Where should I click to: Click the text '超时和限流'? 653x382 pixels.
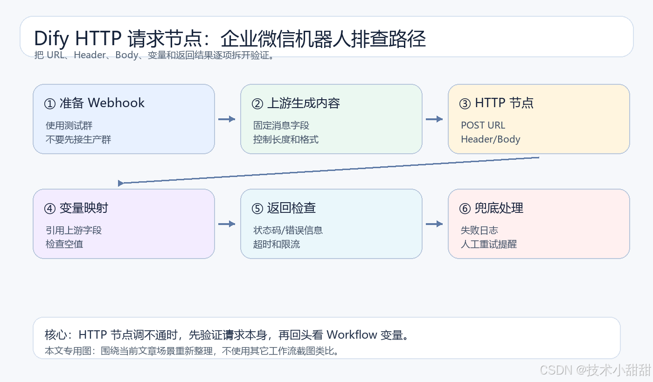tap(277, 244)
